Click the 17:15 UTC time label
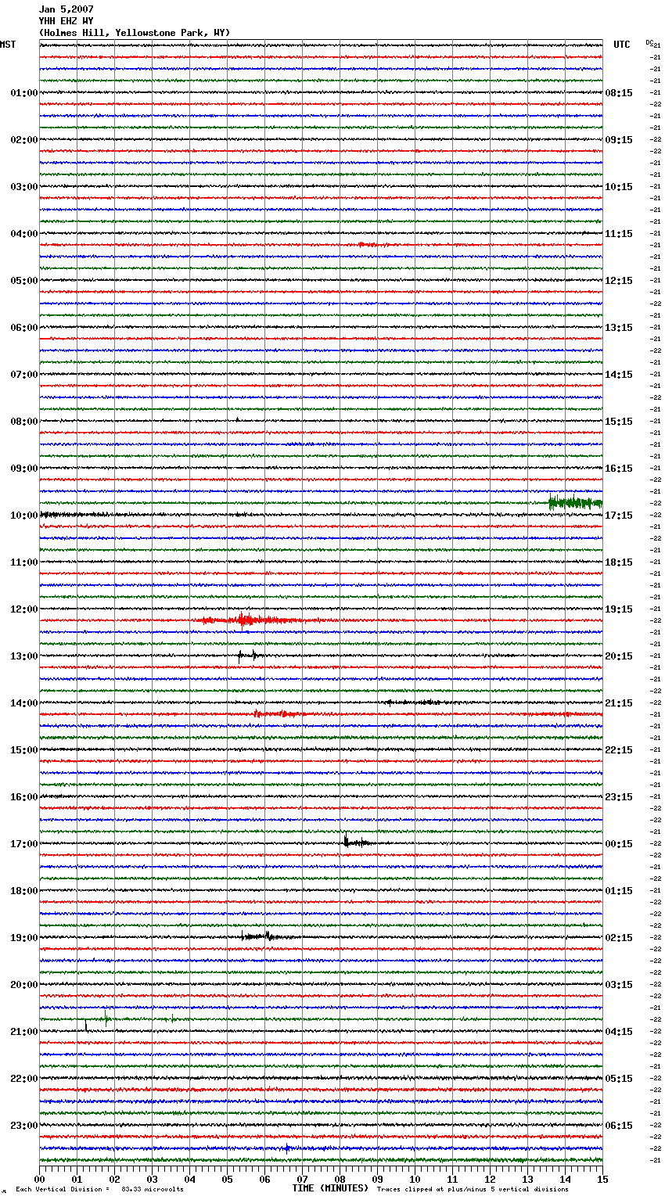This screenshot has height=1200, width=665. [x=619, y=516]
